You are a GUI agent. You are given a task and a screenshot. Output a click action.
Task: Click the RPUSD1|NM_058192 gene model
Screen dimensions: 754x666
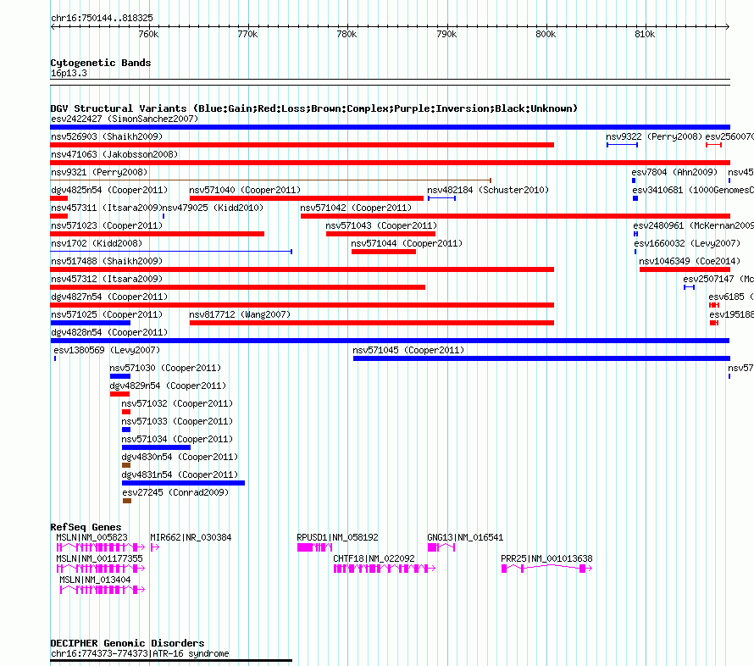click(x=314, y=547)
